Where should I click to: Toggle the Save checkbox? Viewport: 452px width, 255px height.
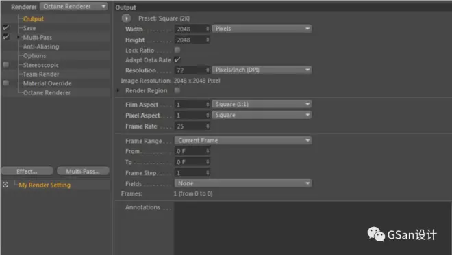click(5, 27)
